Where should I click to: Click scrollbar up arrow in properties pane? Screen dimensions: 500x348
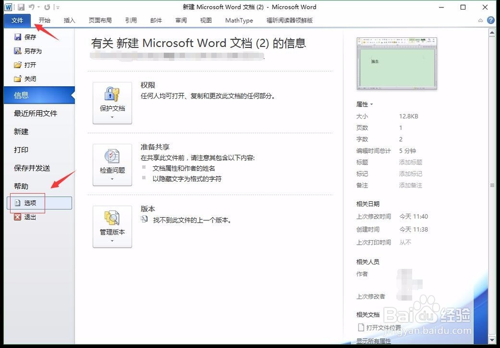tap(491, 32)
